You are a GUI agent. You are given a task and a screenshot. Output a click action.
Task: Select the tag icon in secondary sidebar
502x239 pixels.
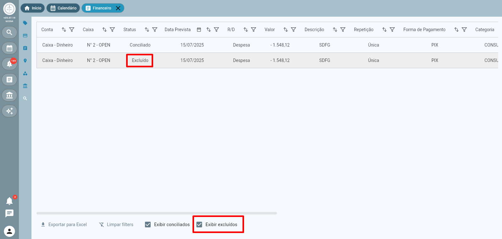[x=25, y=23]
